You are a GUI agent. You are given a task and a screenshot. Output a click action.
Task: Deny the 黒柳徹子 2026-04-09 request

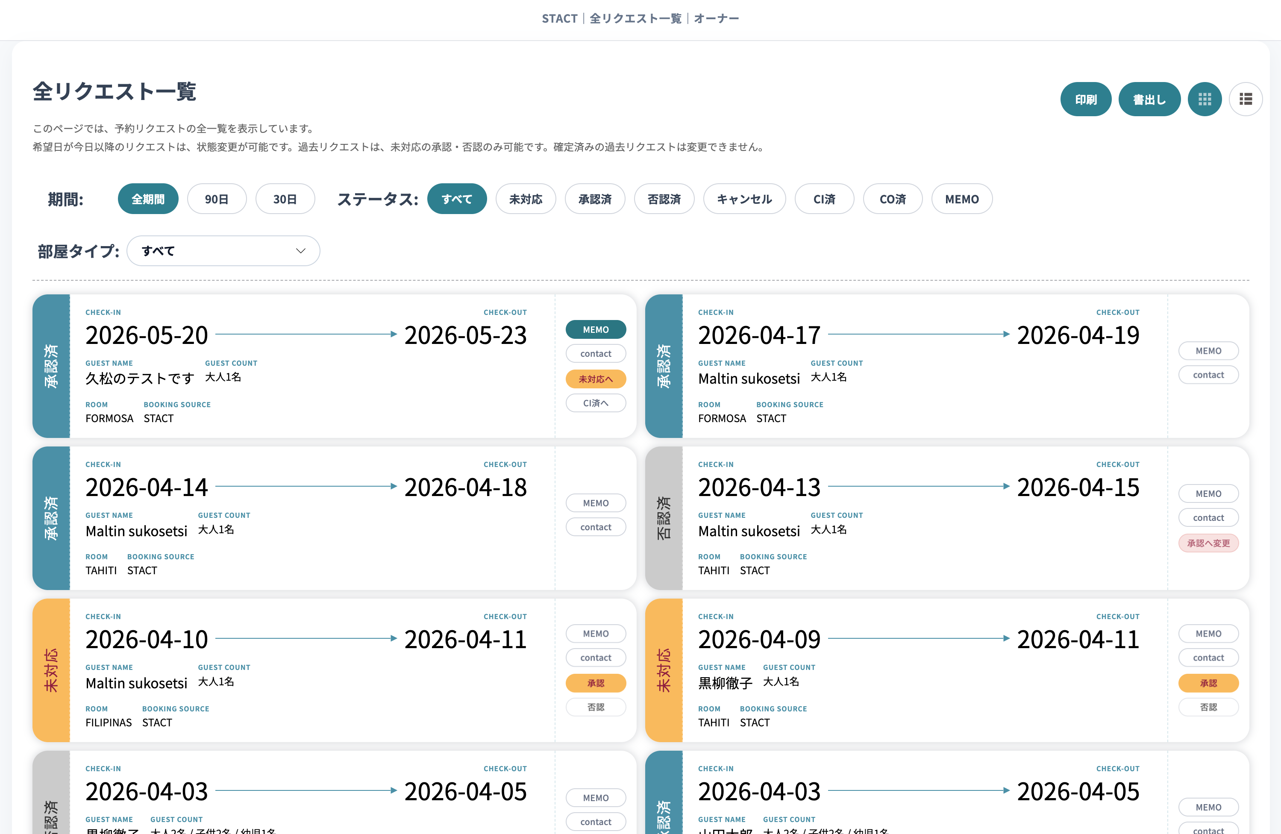click(1208, 707)
